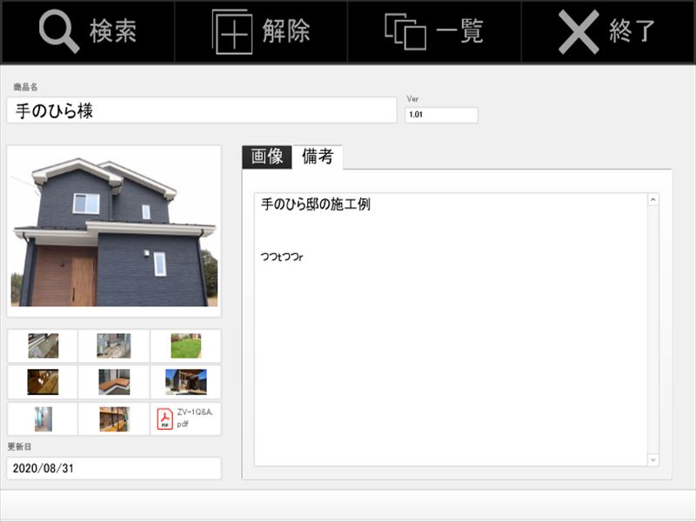The height and width of the screenshot is (522, 696).
Task: Open the 一覧 list view
Action: click(434, 31)
